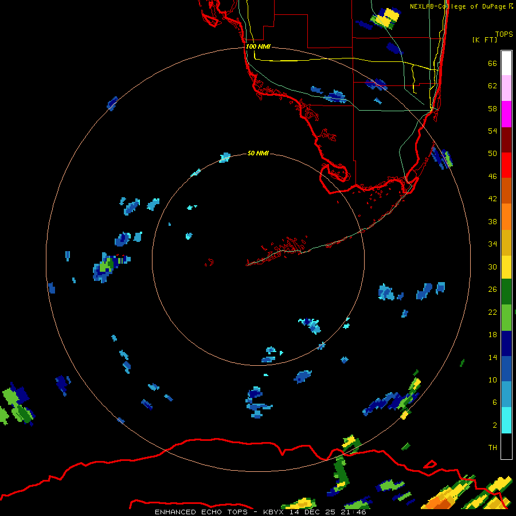Click the '62' legend value

coord(492,86)
